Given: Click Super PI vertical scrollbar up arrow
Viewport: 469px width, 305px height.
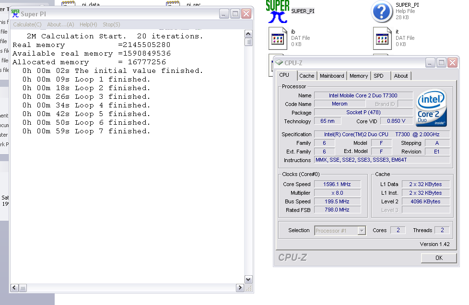Looking at the screenshot, I should coord(248,34).
